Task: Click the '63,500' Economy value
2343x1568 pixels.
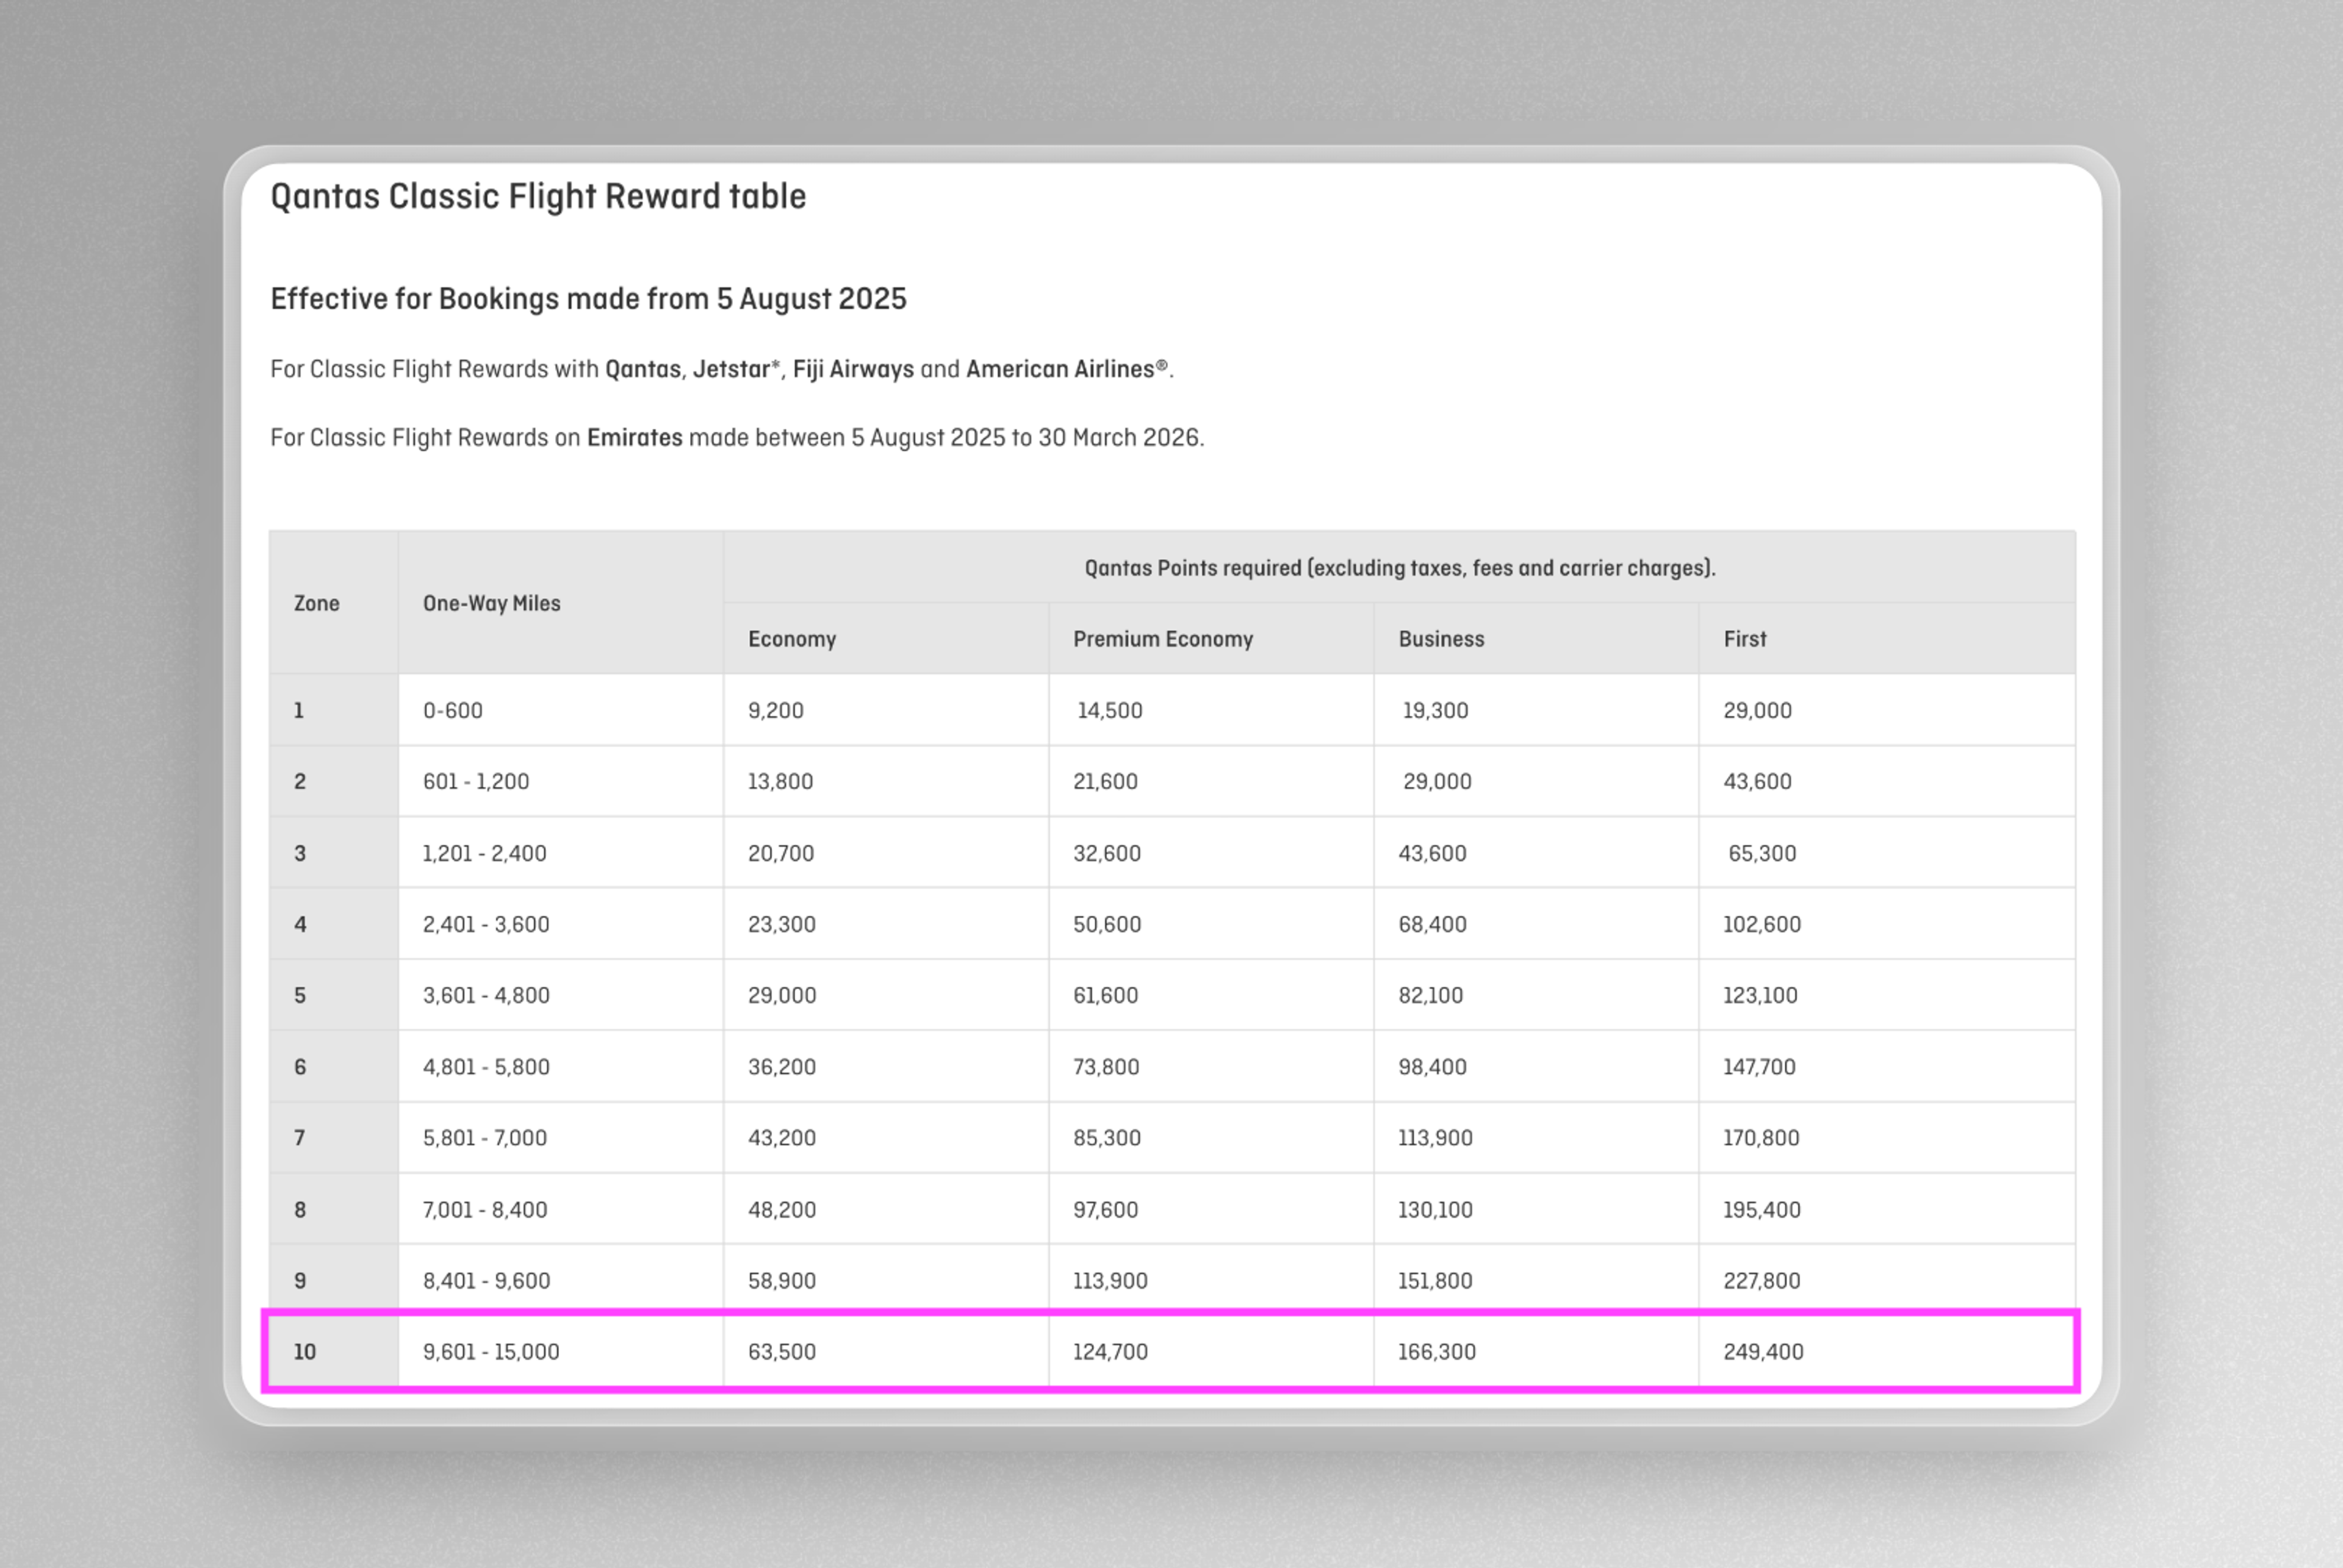Action: pyautogui.click(x=782, y=1352)
